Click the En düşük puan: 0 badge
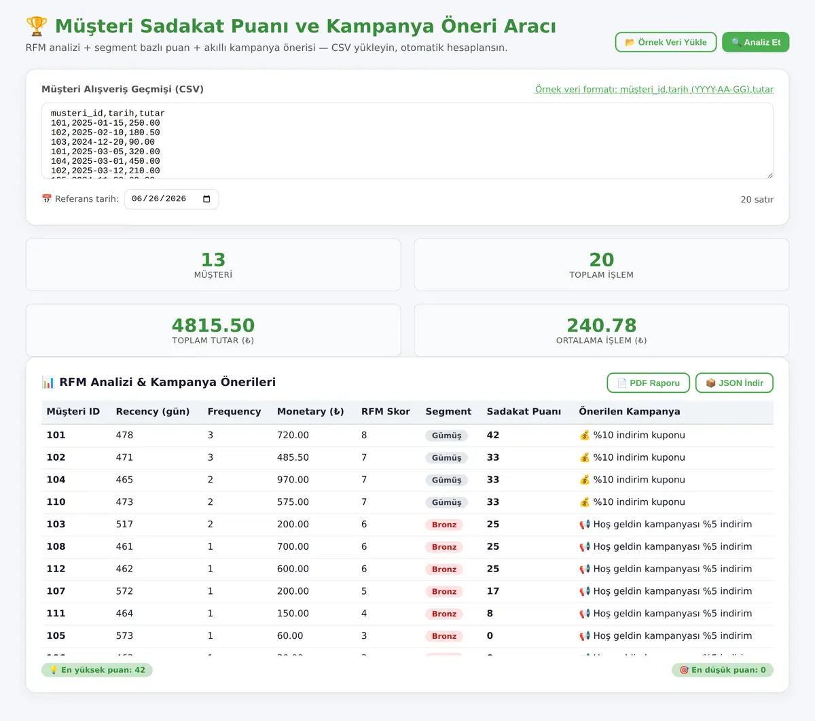Image resolution: width=815 pixels, height=721 pixels. click(x=723, y=670)
